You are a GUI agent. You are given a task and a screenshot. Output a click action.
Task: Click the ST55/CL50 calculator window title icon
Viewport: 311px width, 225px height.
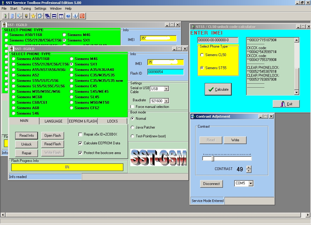click(193, 27)
